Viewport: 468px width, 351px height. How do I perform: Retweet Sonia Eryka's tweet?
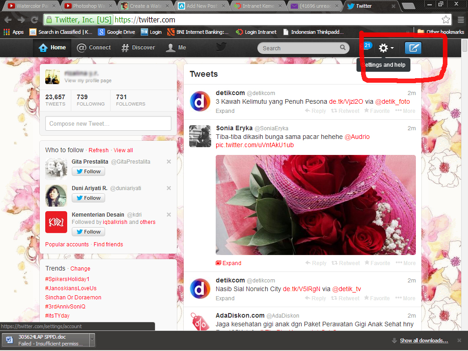346,263
